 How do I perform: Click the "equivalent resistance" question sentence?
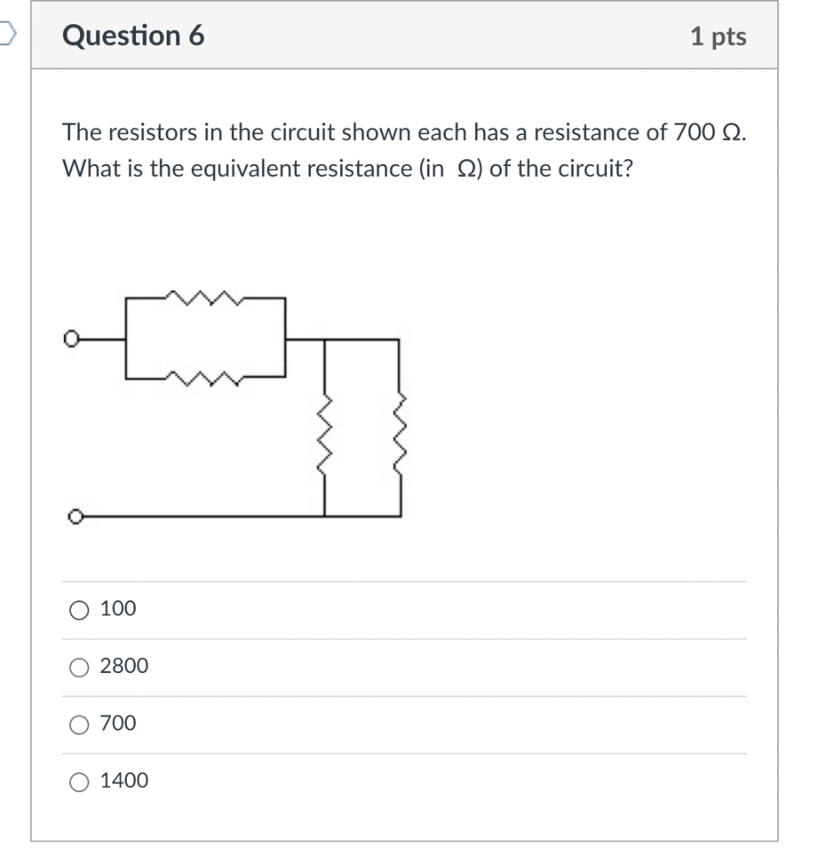348,168
